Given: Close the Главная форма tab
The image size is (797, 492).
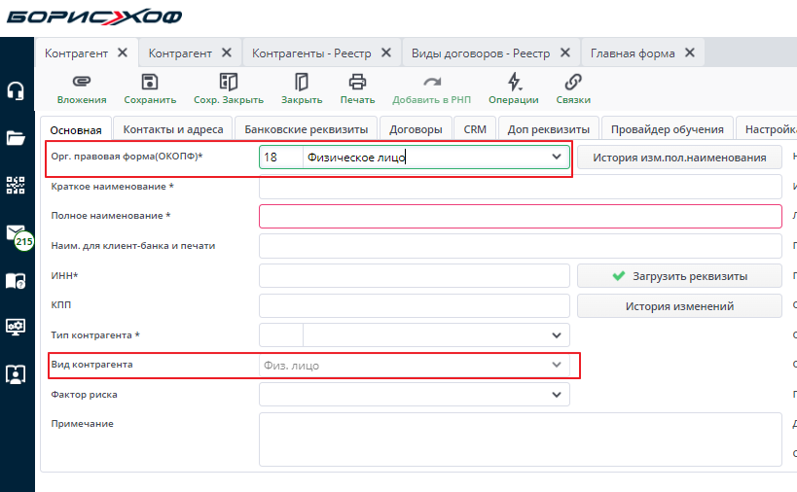Looking at the screenshot, I should 690,53.
